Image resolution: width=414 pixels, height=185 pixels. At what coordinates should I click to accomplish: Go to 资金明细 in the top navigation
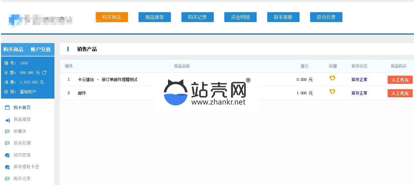pyautogui.click(x=240, y=17)
